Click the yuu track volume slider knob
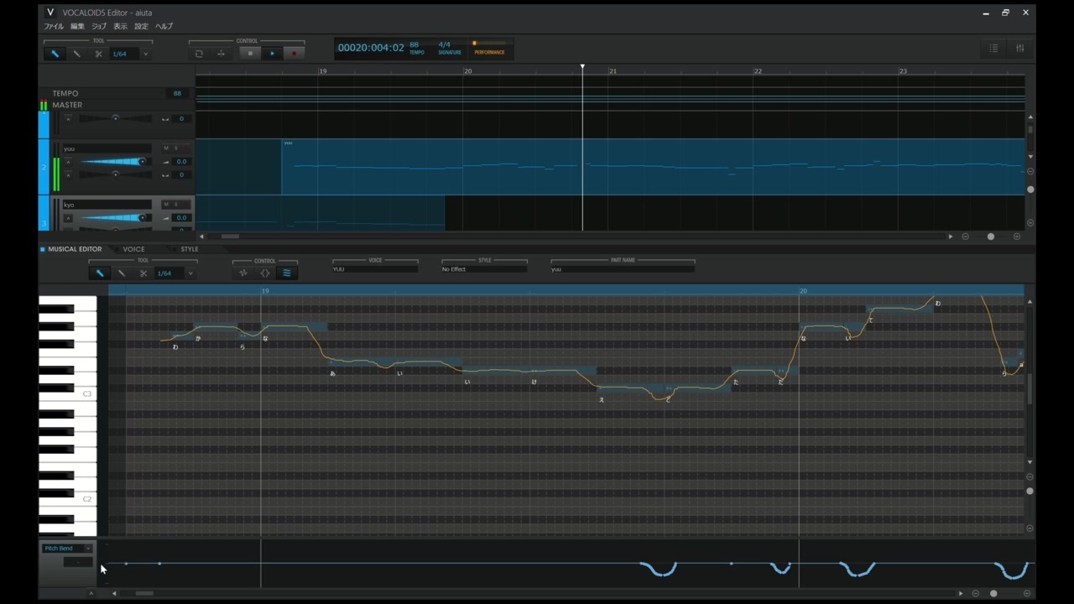The height and width of the screenshot is (604, 1074). pos(142,161)
